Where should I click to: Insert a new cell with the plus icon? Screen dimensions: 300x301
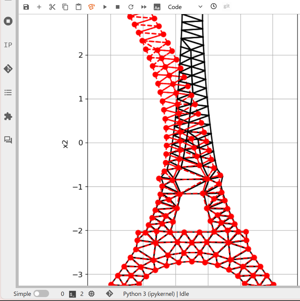39,7
